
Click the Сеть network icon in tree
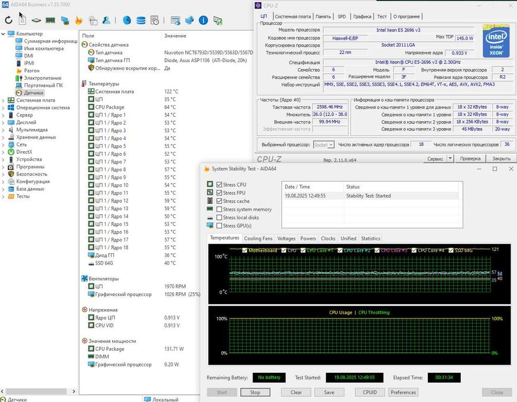click(x=11, y=145)
